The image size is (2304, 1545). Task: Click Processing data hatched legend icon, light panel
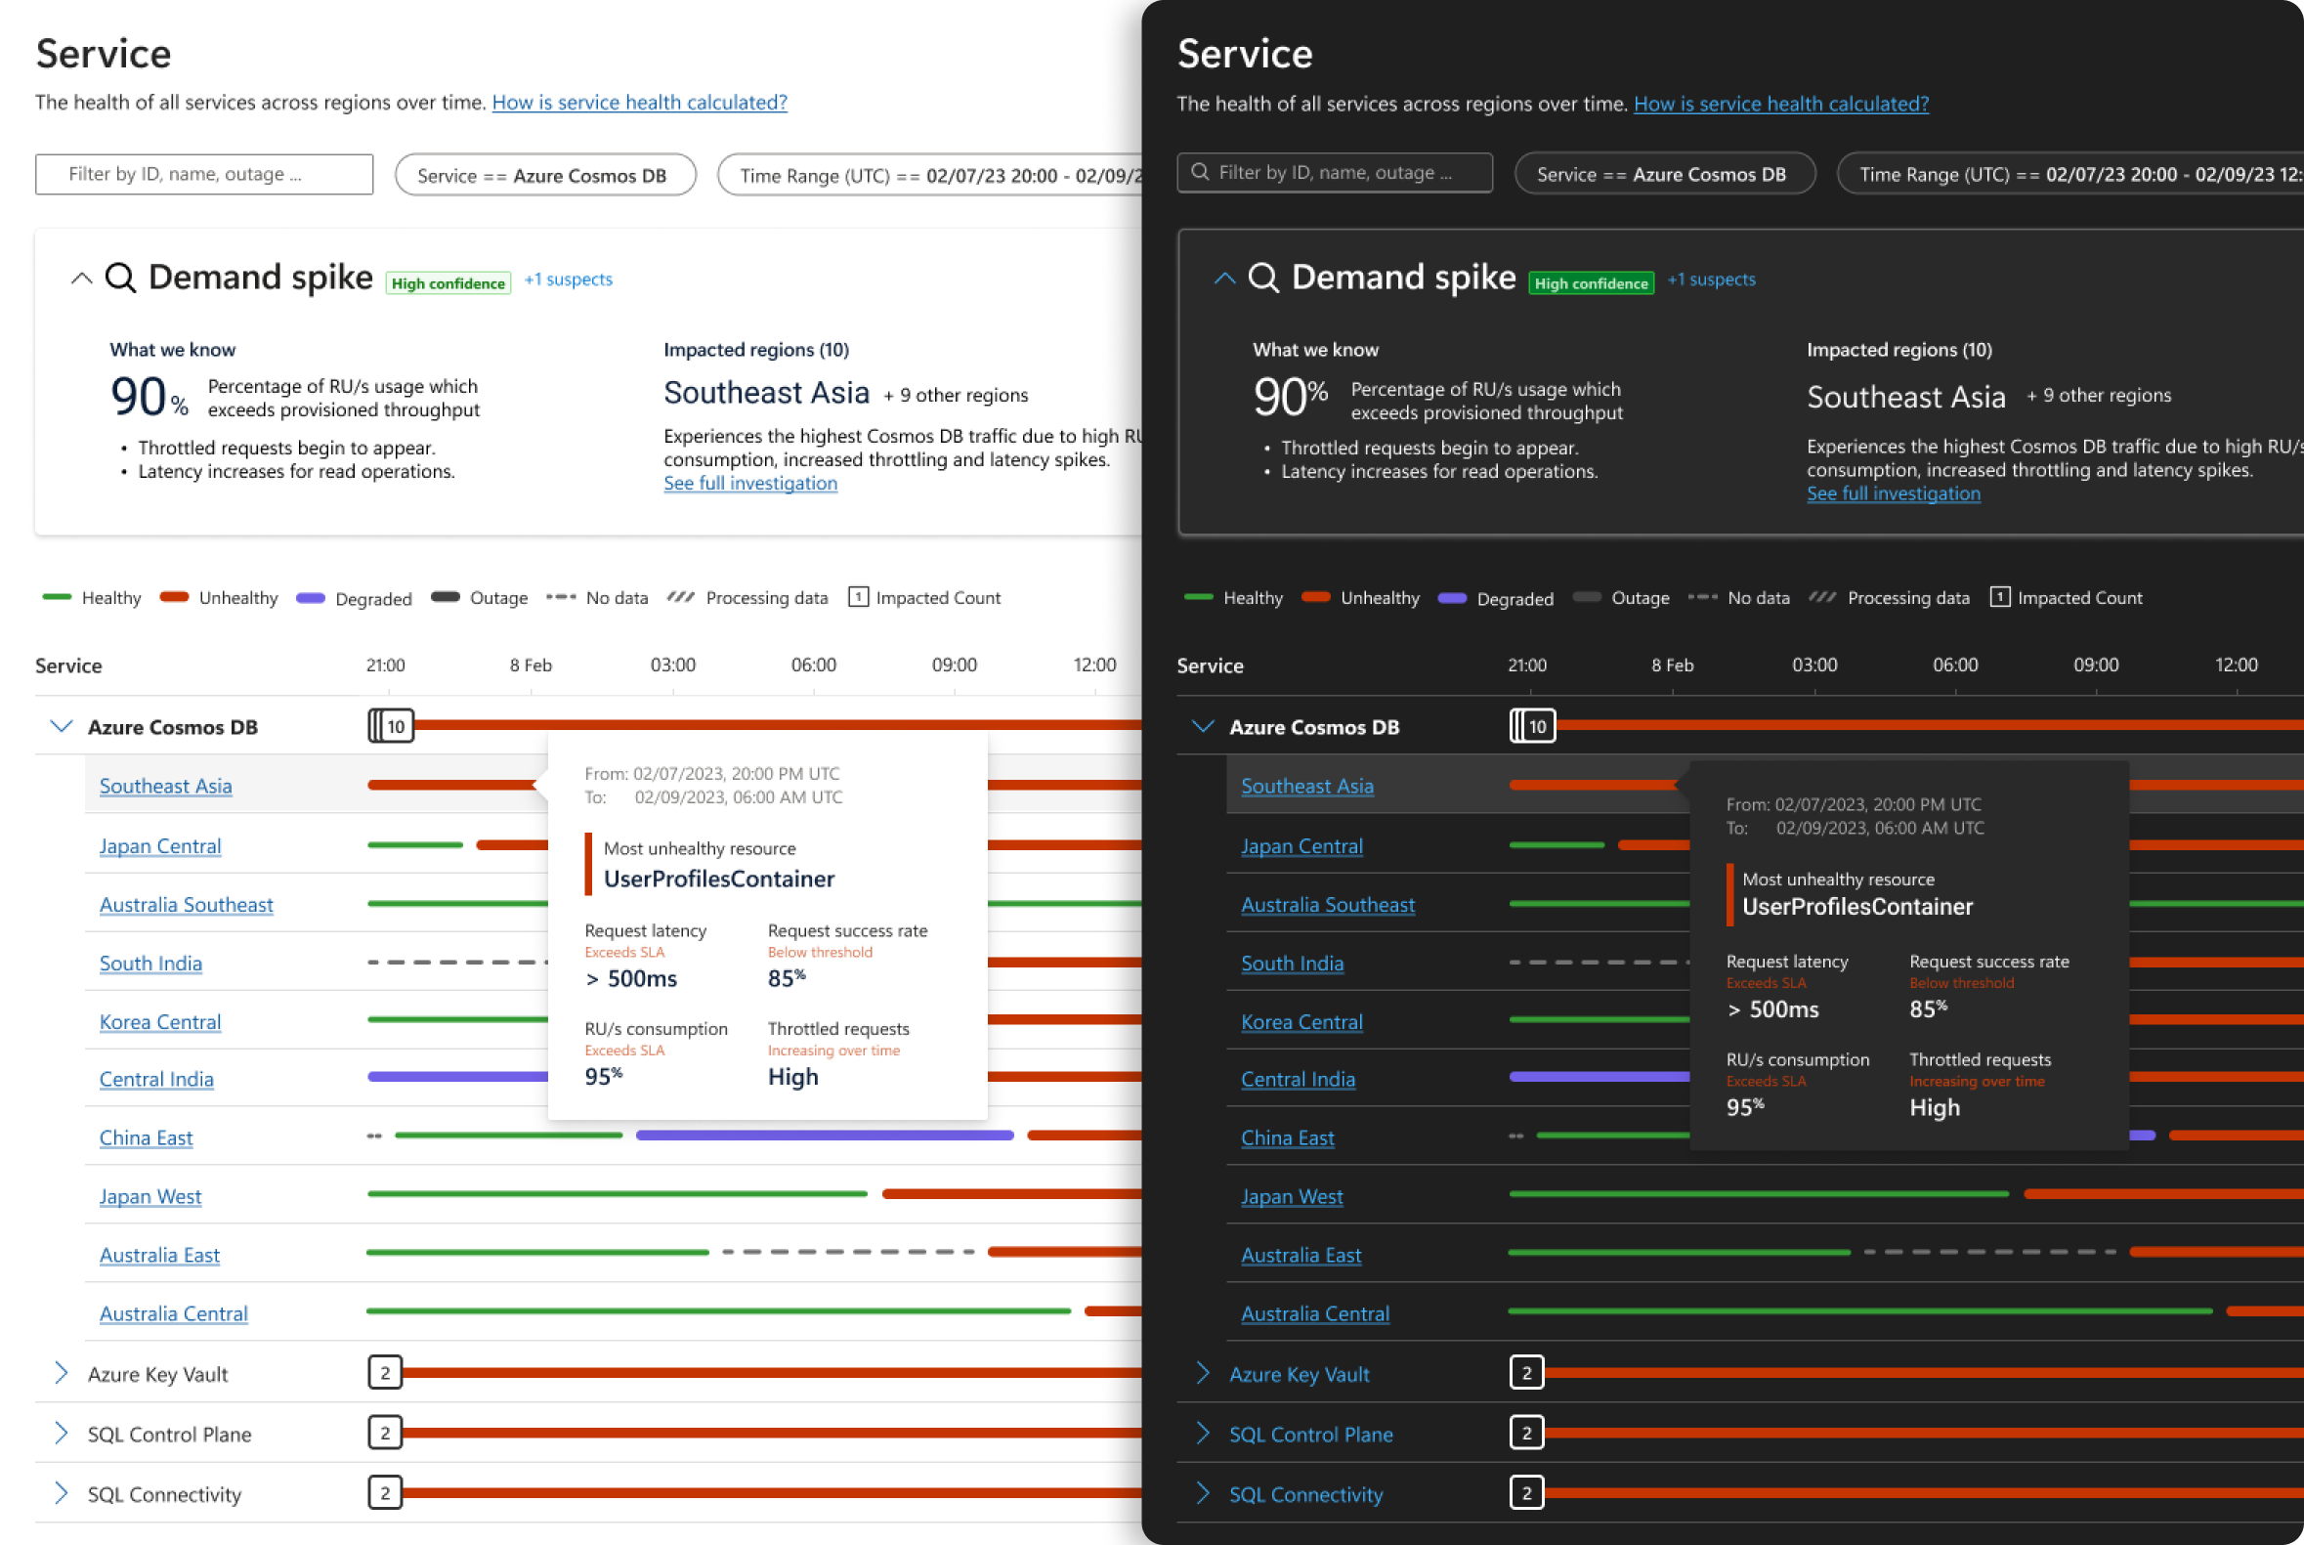click(681, 597)
